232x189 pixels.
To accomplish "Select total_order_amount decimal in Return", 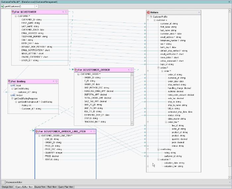I will click(x=181, y=95).
